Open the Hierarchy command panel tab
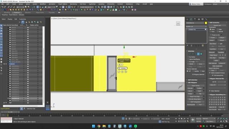This screenshot has width=229, height=129. point(195,19)
